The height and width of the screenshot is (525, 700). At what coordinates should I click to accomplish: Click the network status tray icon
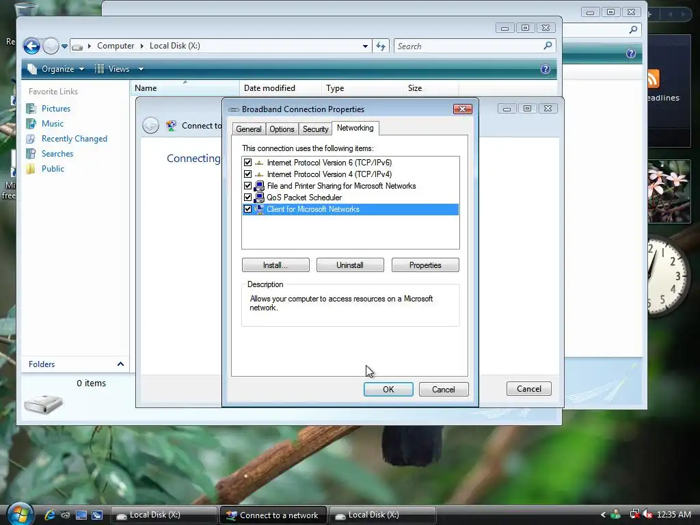[634, 515]
